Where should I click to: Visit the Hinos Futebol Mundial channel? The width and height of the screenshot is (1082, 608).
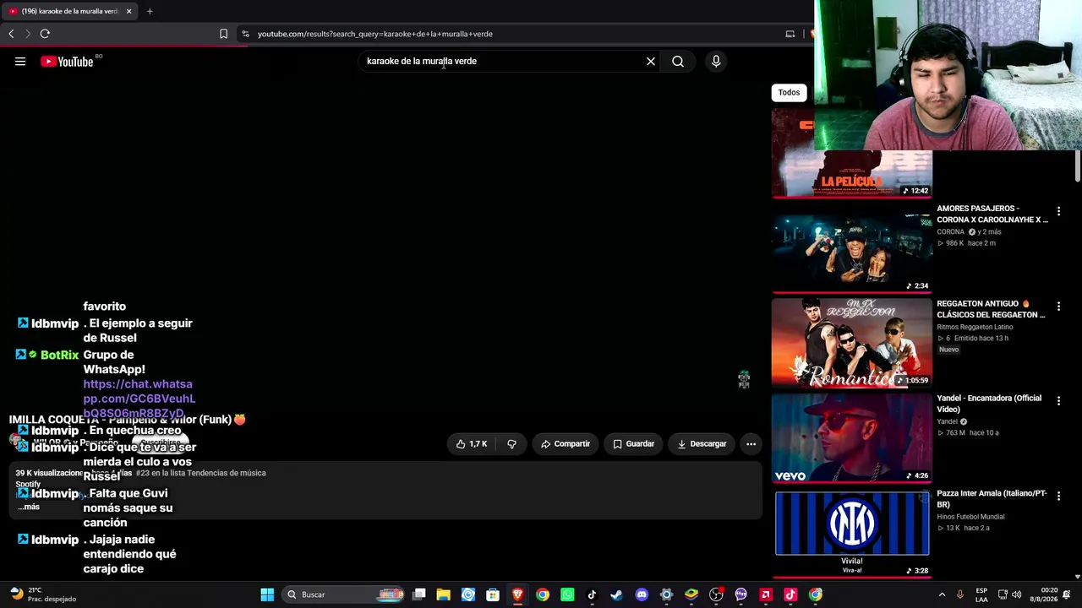970,517
